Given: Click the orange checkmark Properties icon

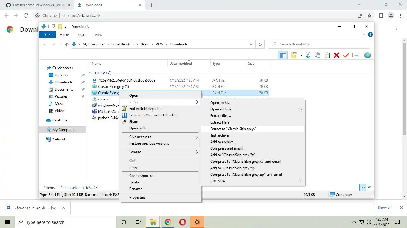Looking at the screenshot, I should pyautogui.click(x=346, y=55).
